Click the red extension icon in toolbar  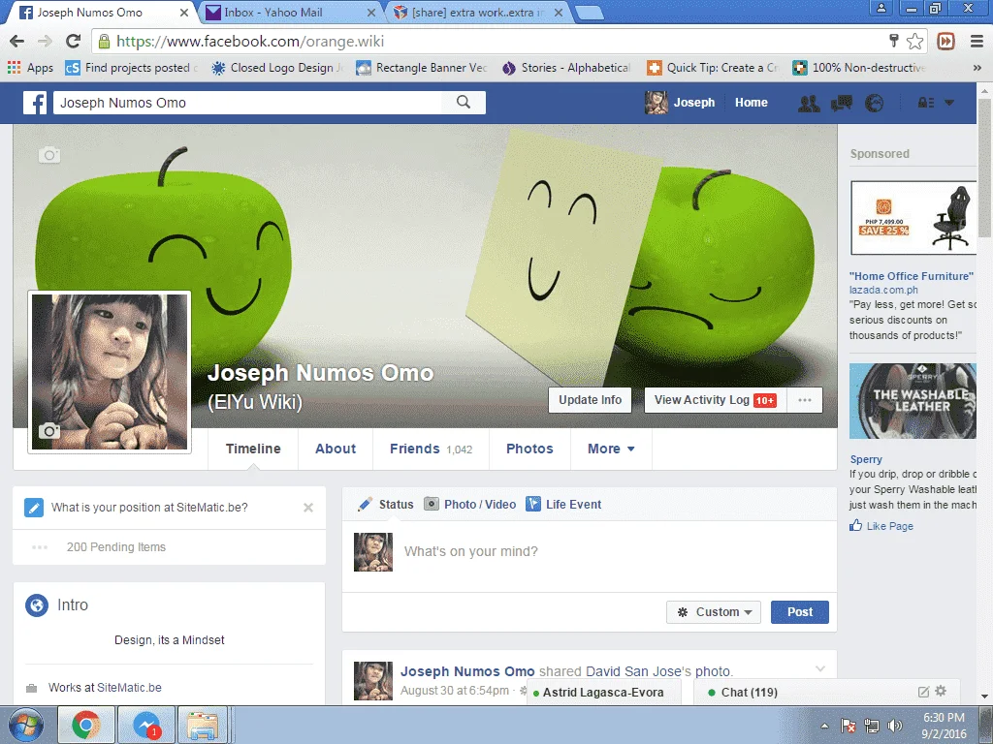945,42
